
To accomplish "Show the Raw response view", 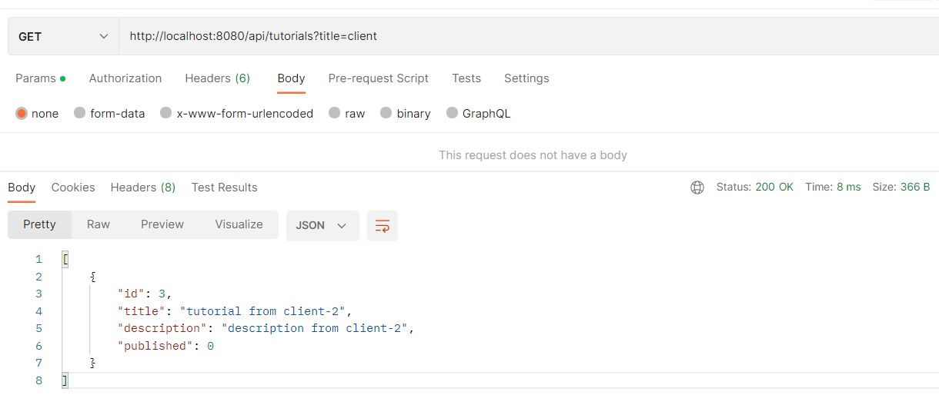I will coord(99,224).
